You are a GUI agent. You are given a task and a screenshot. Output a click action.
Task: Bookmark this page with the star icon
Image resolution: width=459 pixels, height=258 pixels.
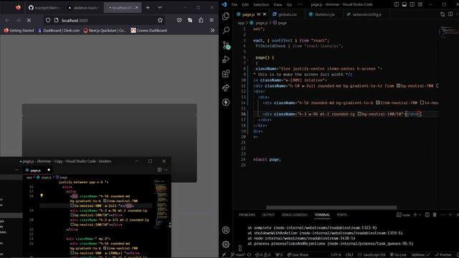coord(160,20)
